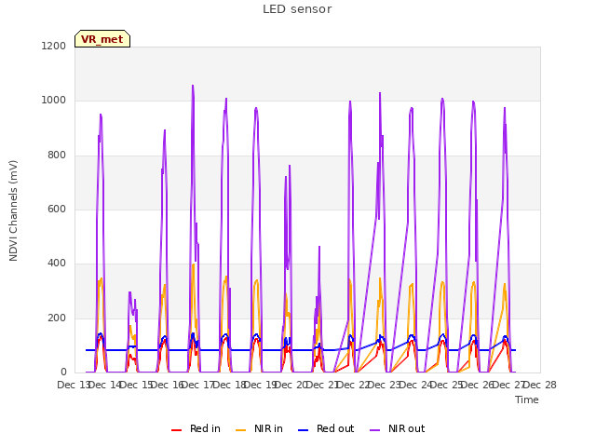The width and height of the screenshot is (596, 447).
Task: Toggle the Red out legend entry
Action: (x=326, y=428)
